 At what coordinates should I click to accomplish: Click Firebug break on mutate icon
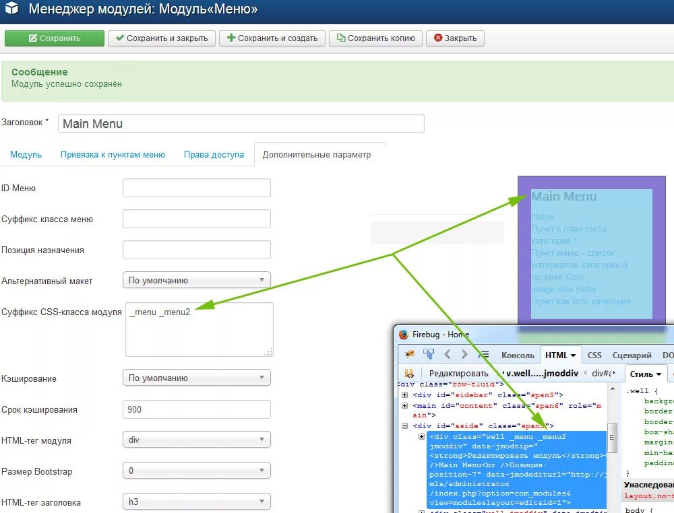409,374
